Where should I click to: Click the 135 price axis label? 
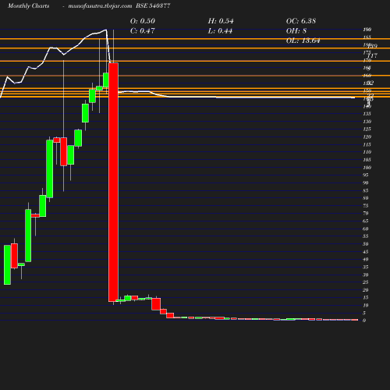tap(367, 114)
